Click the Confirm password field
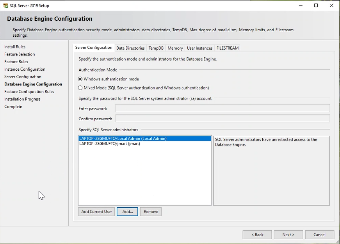Viewport: 340px width, 244px height. 222,118
